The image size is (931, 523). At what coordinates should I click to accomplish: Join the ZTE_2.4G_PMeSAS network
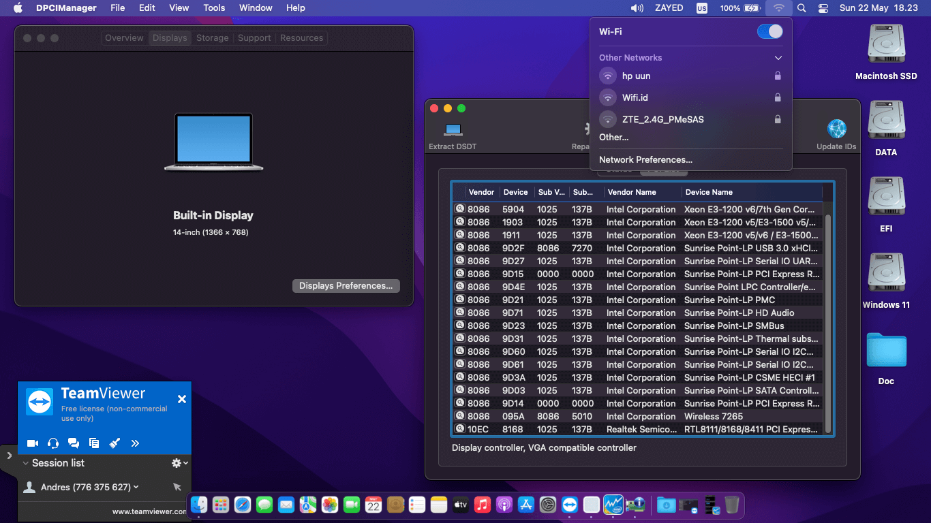[690, 119]
